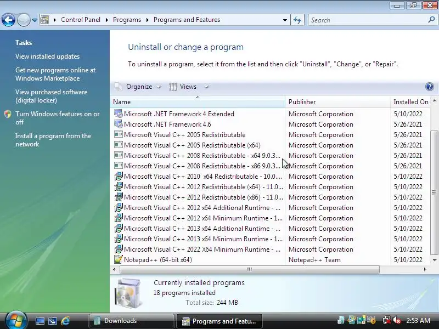Click the Views button

point(184,87)
